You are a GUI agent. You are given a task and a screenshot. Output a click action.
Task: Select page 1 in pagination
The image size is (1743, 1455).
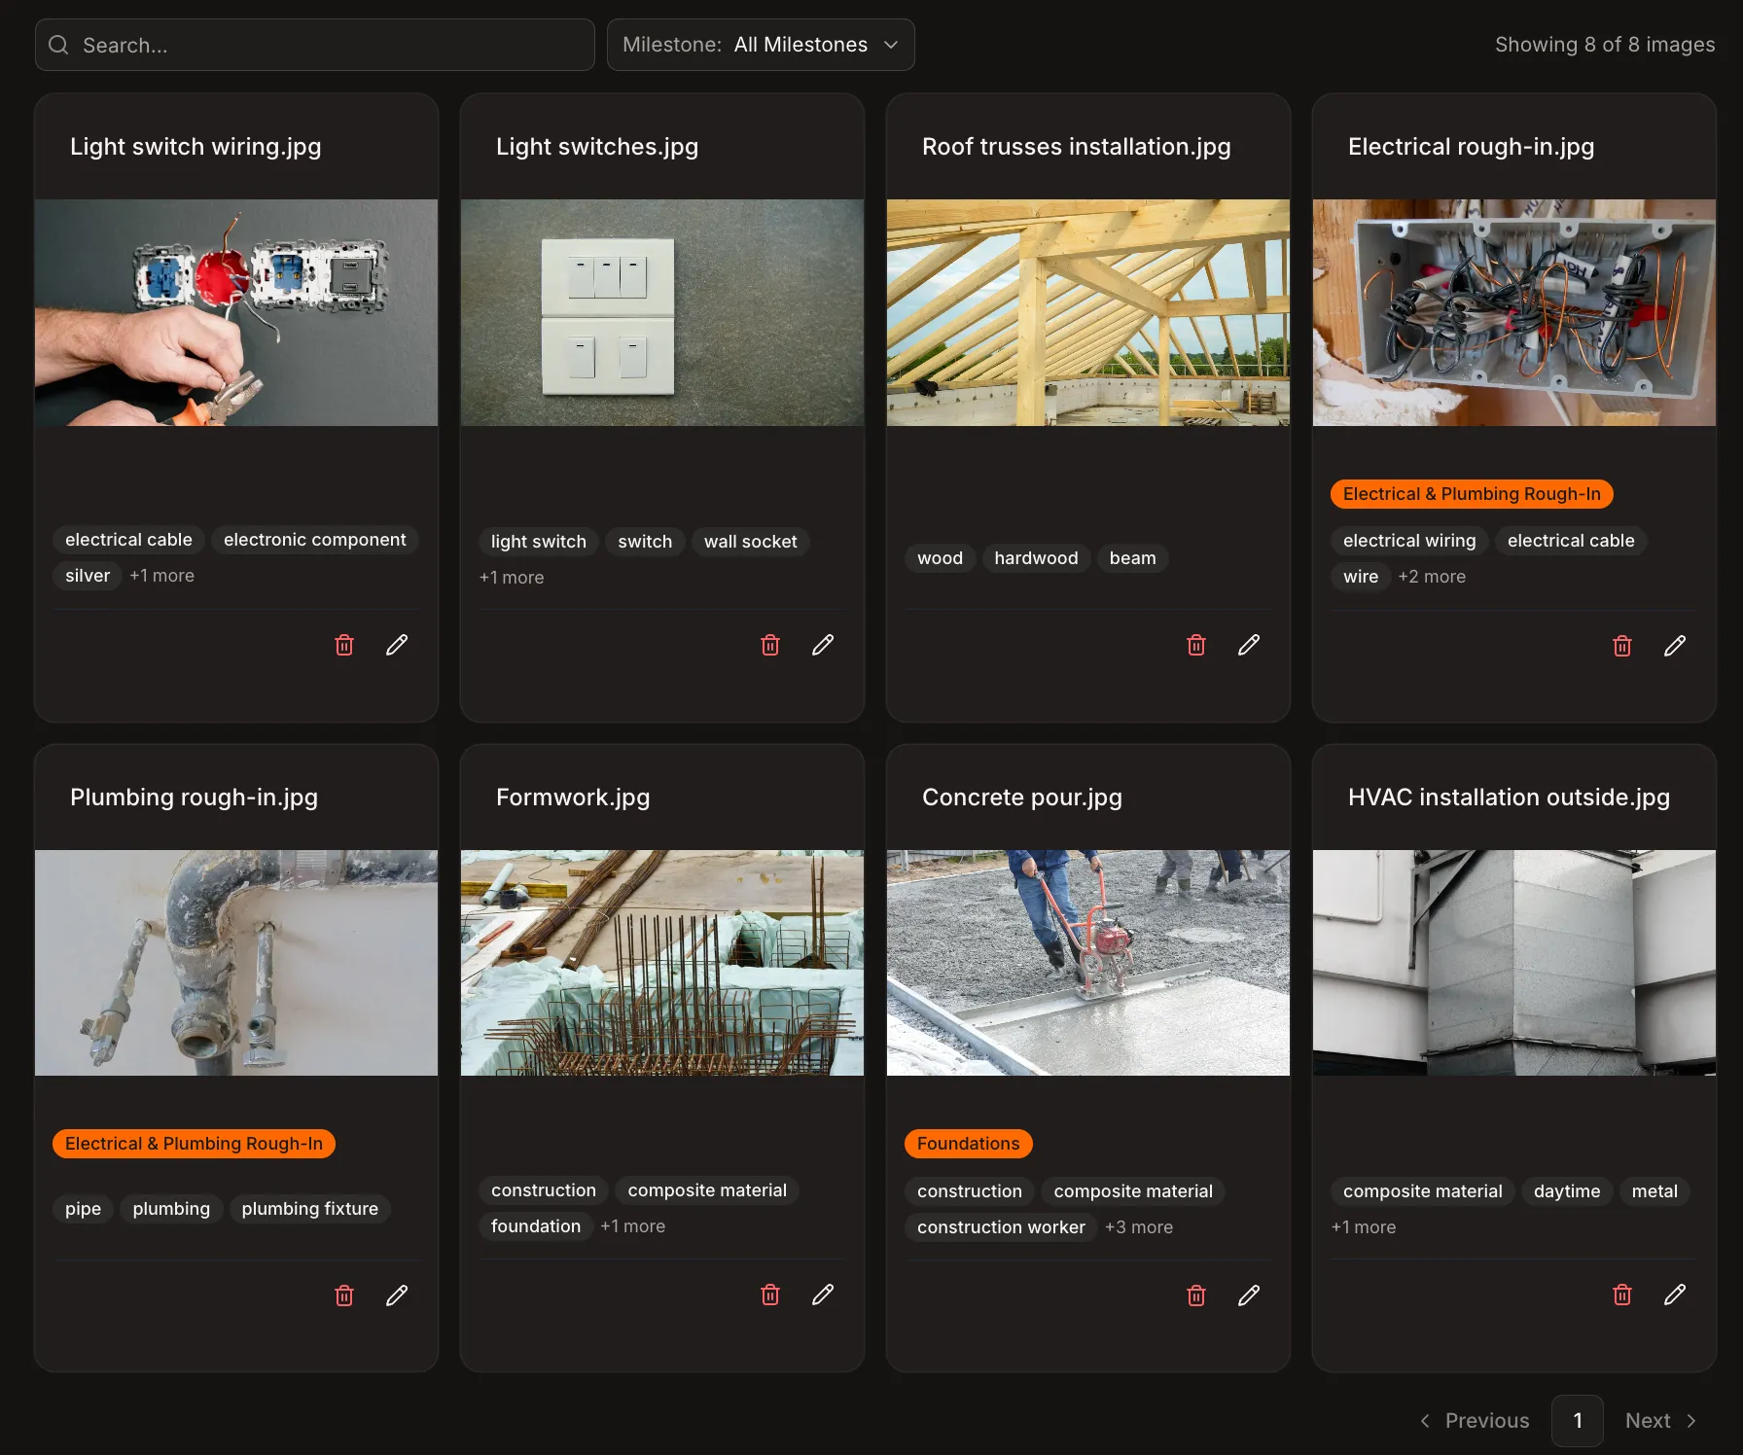tap(1578, 1421)
